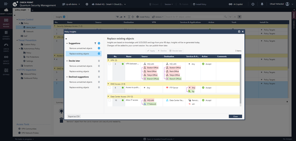Open the Global HQ Smart-1 Cloud dropdown
The image size is (296, 141).
pyautogui.click(x=109, y=4)
